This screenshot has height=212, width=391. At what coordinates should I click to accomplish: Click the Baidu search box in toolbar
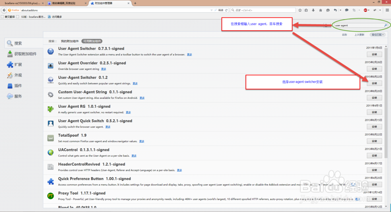coord(263,10)
